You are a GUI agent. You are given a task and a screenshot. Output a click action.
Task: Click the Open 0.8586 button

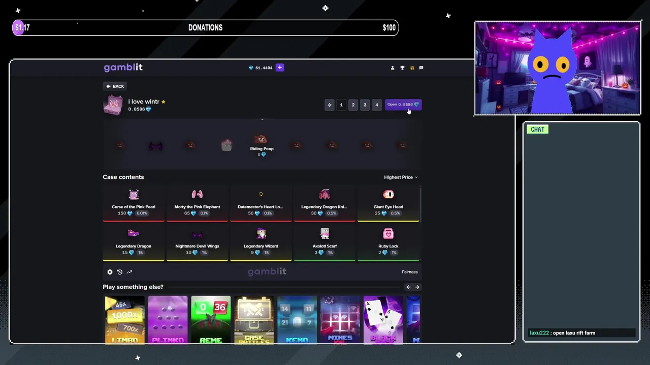(403, 105)
